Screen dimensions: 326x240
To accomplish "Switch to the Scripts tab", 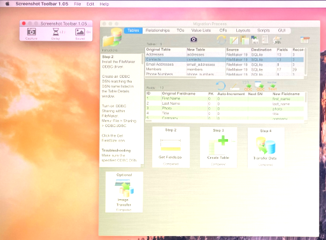I will coord(264,31).
